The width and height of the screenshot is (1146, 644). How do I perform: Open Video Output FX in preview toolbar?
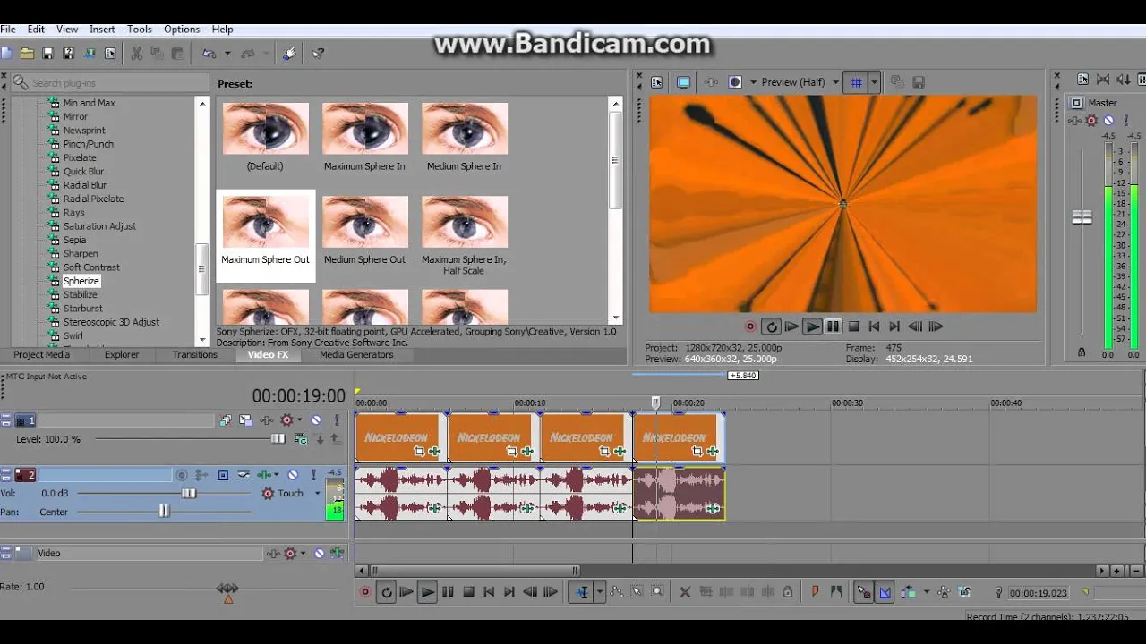pos(711,82)
